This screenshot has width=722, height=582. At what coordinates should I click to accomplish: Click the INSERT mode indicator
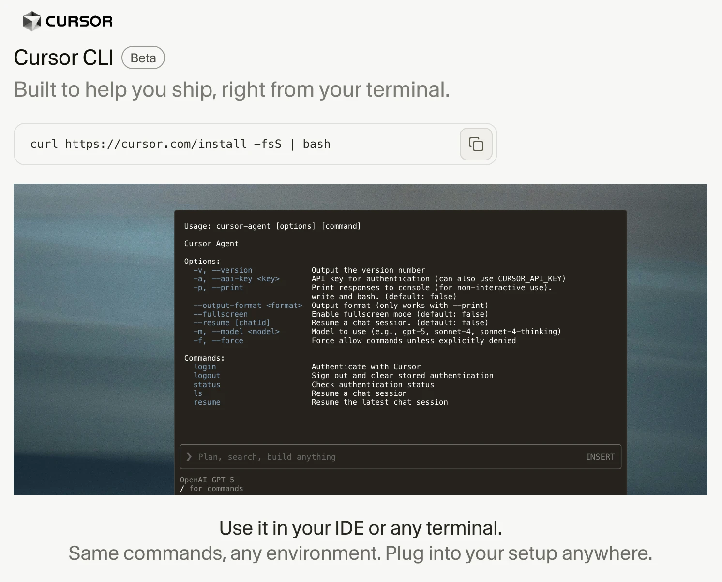click(x=600, y=457)
